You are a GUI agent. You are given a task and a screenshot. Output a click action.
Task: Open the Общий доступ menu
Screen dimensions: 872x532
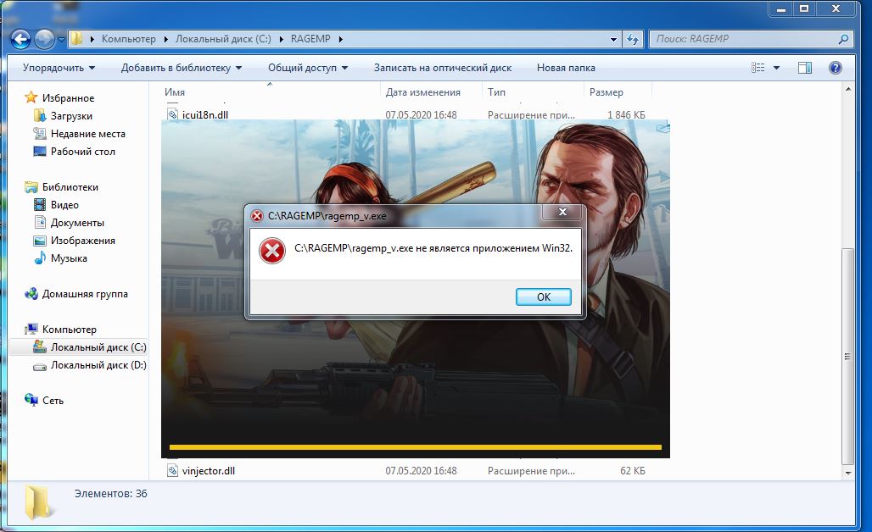point(308,68)
